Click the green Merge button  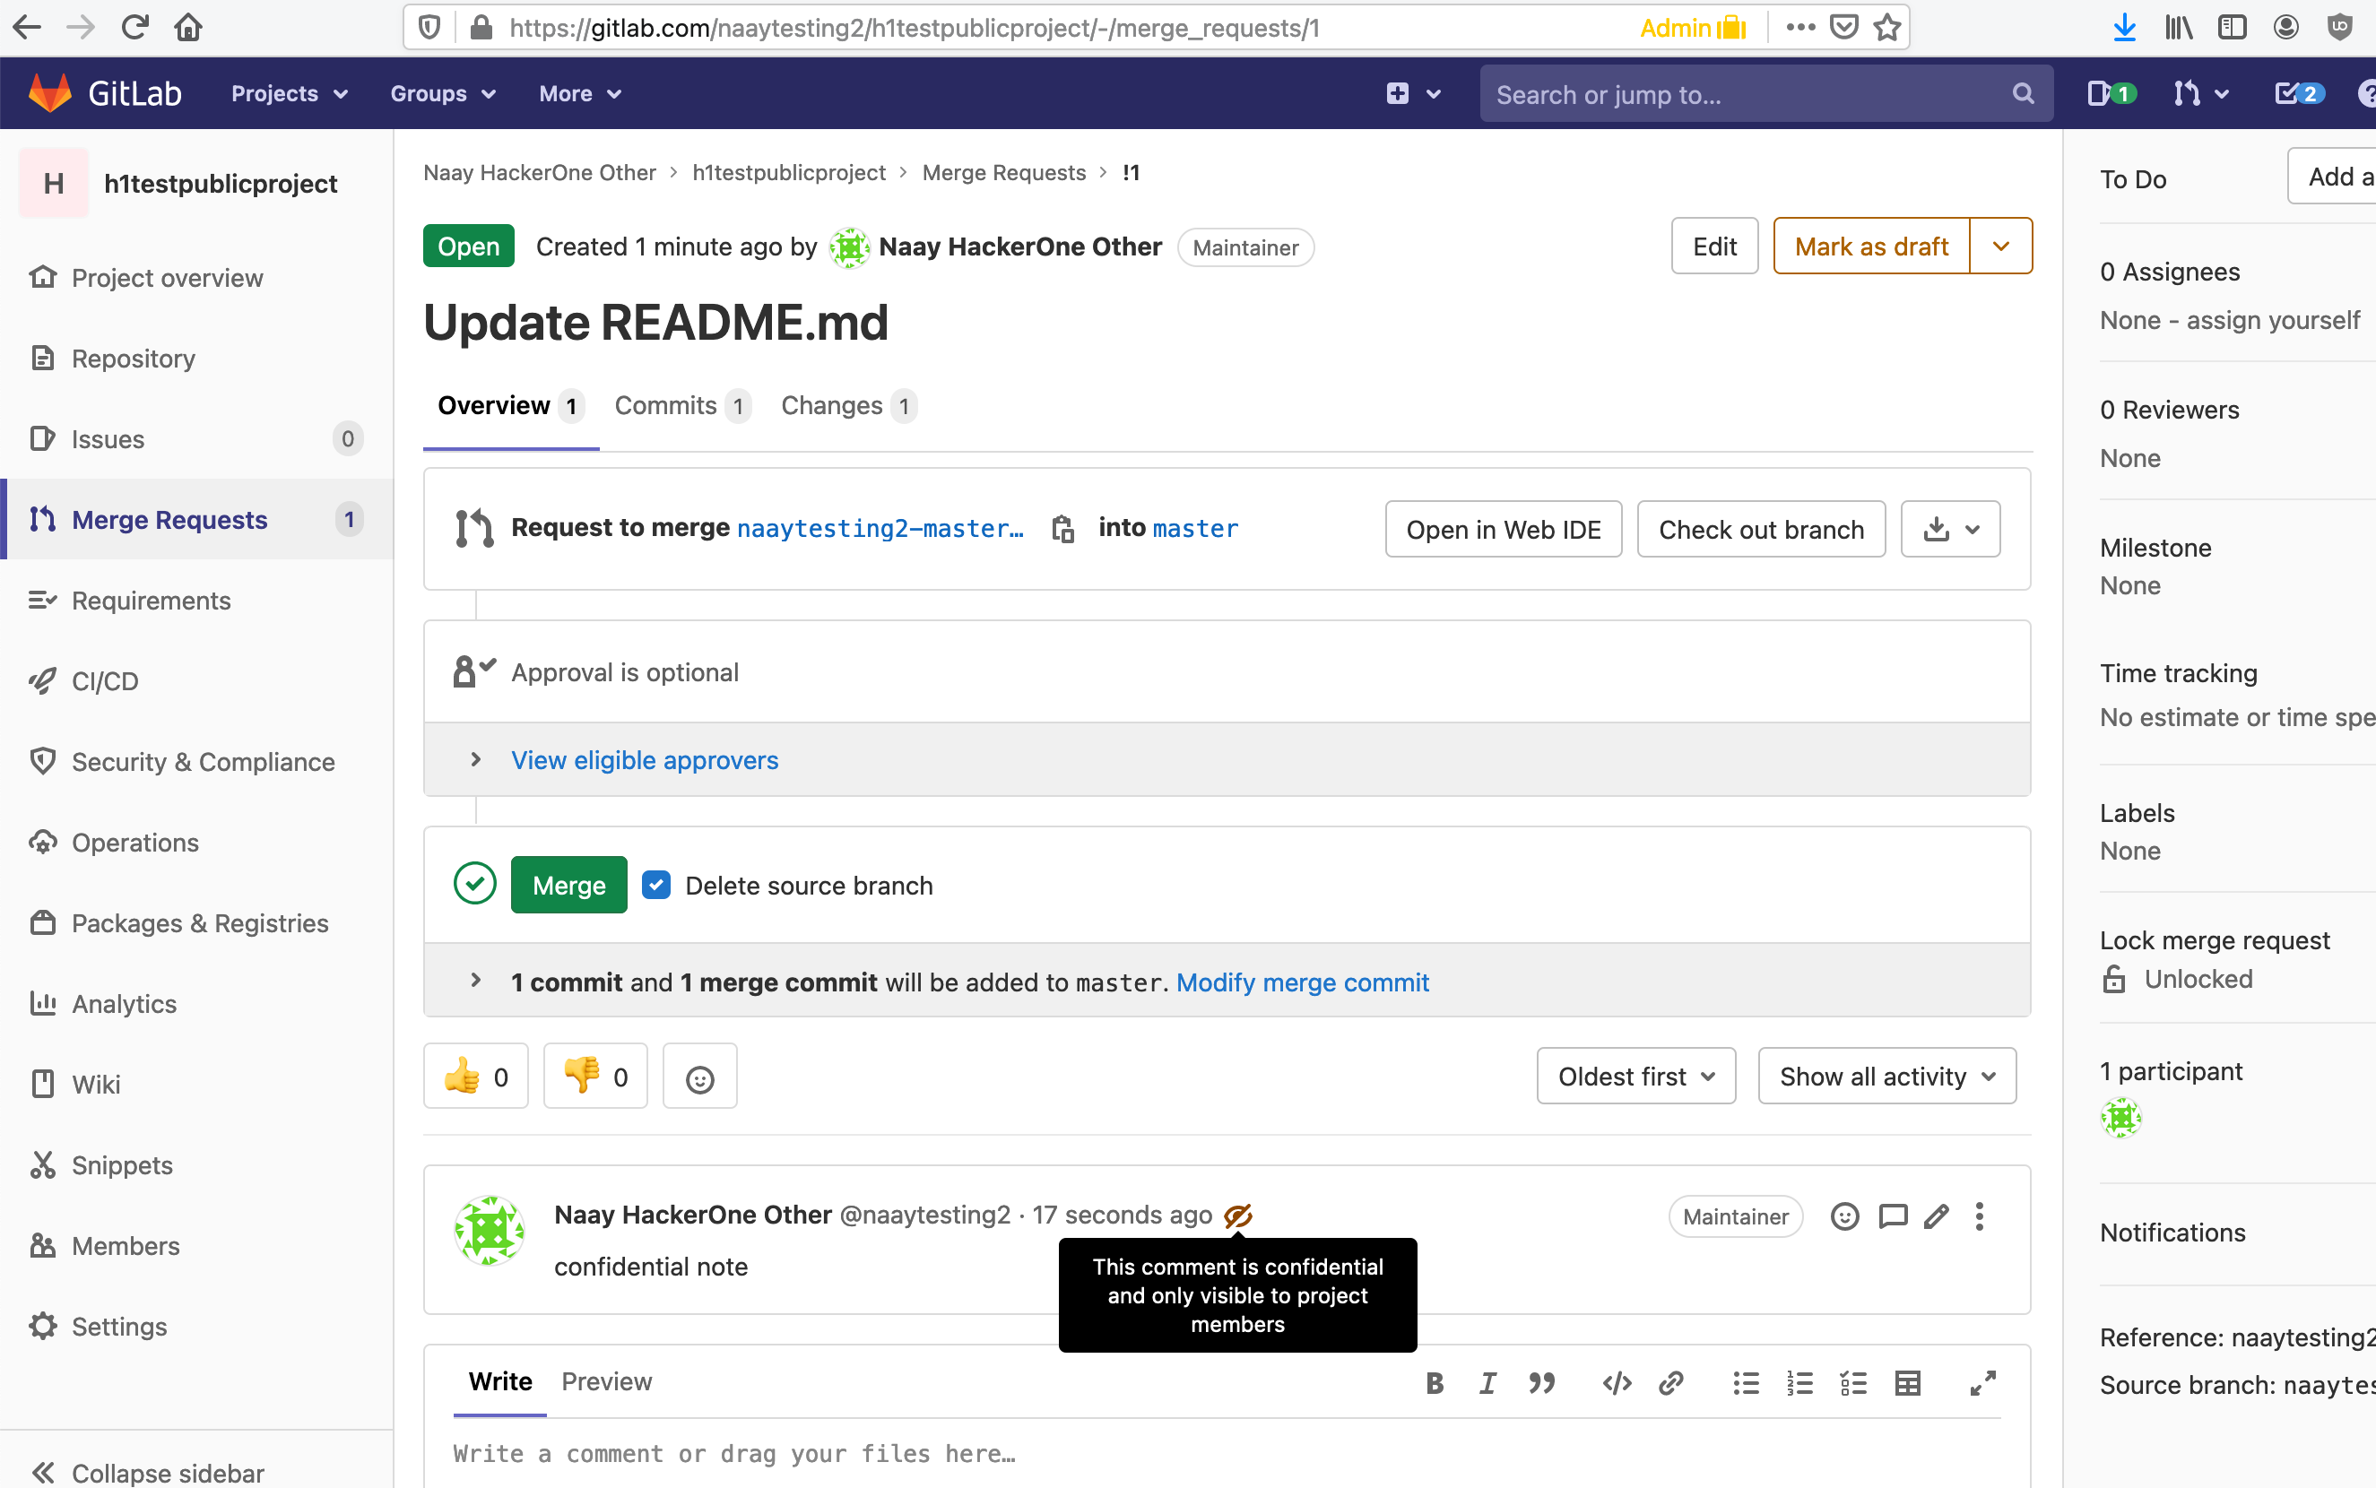coord(569,886)
